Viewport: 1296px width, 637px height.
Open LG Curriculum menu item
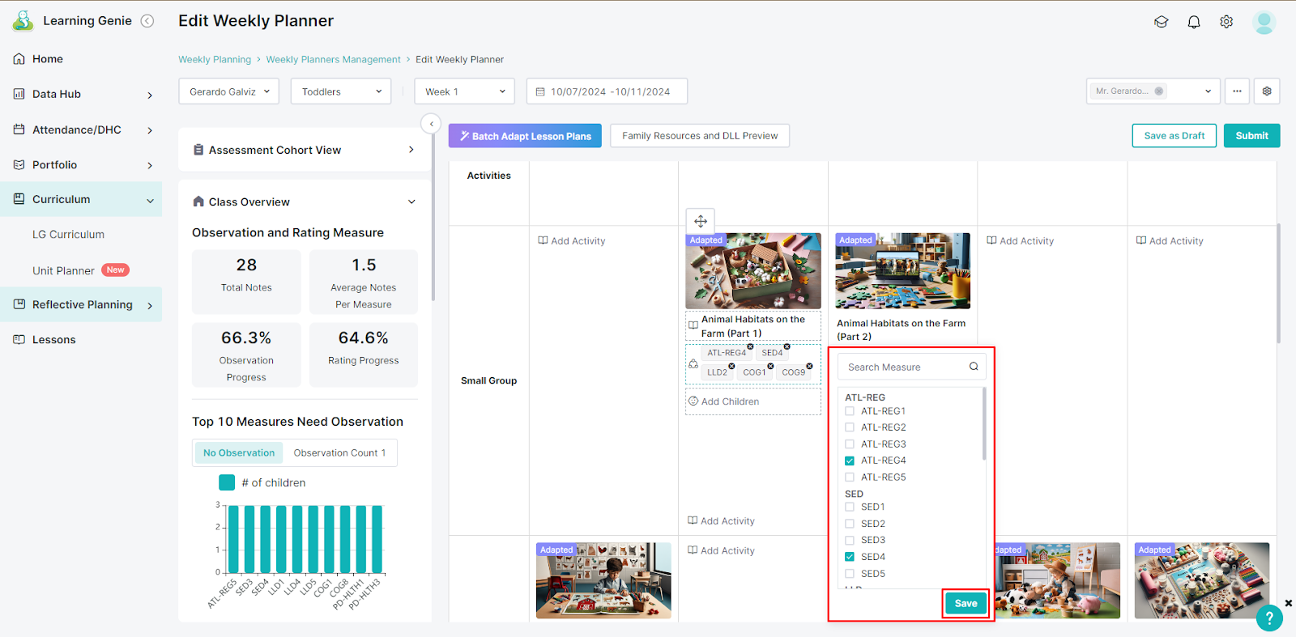[68, 235]
